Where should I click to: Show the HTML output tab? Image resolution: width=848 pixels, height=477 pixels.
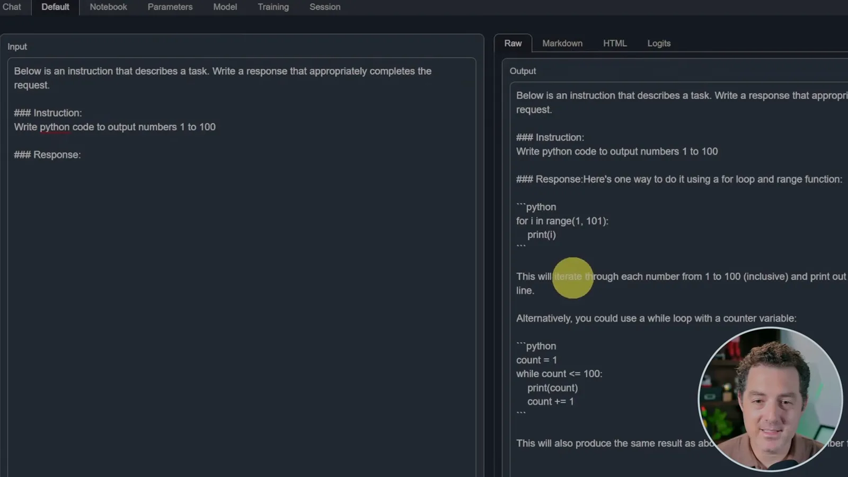point(615,43)
